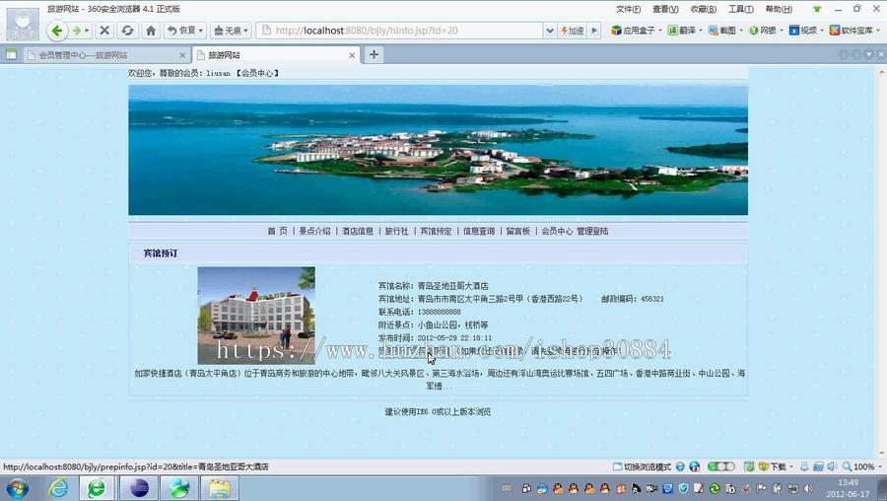Click the hotel building photo thumbnail
This screenshot has height=501, width=887.
click(x=256, y=316)
